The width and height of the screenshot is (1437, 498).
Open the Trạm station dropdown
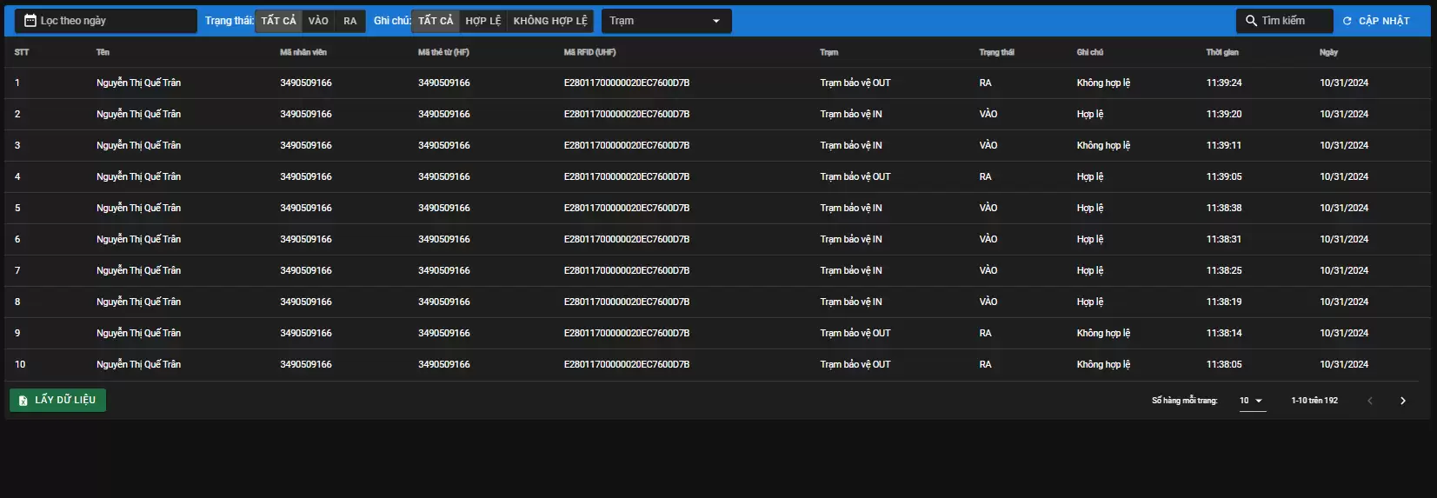(x=666, y=21)
